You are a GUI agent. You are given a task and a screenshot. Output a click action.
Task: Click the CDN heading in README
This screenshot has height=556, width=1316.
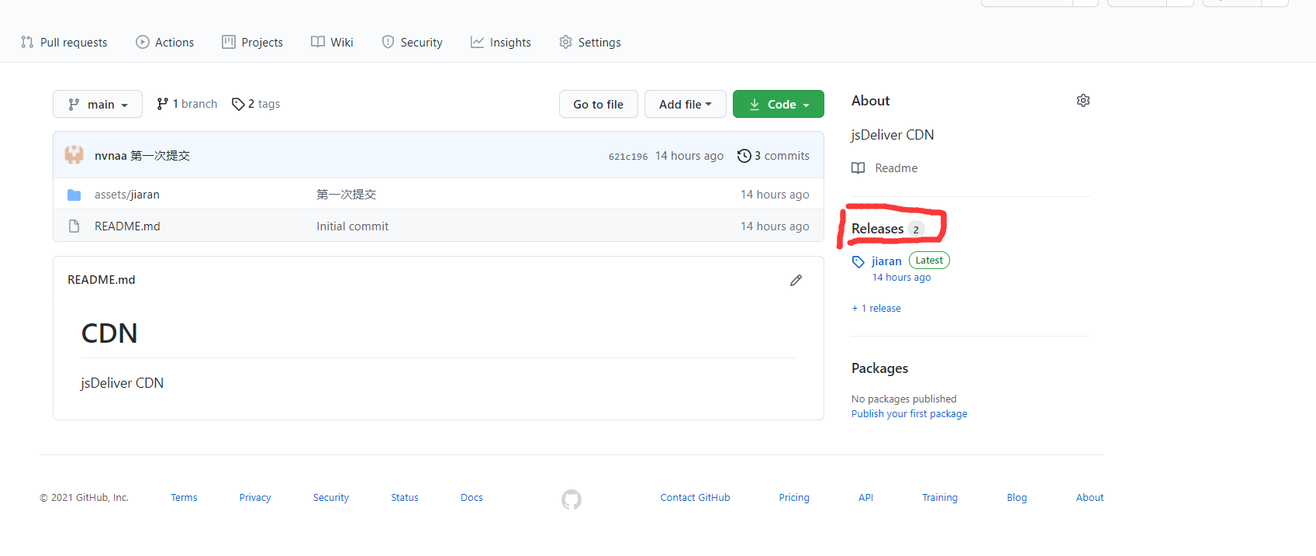[x=109, y=333]
